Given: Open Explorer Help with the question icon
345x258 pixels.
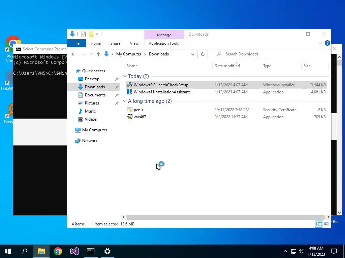Looking at the screenshot, I should 327,43.
